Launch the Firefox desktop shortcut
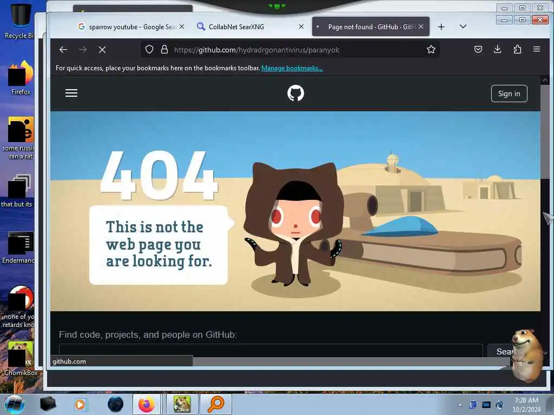Viewport: 554px width, 415px height. pos(21,77)
